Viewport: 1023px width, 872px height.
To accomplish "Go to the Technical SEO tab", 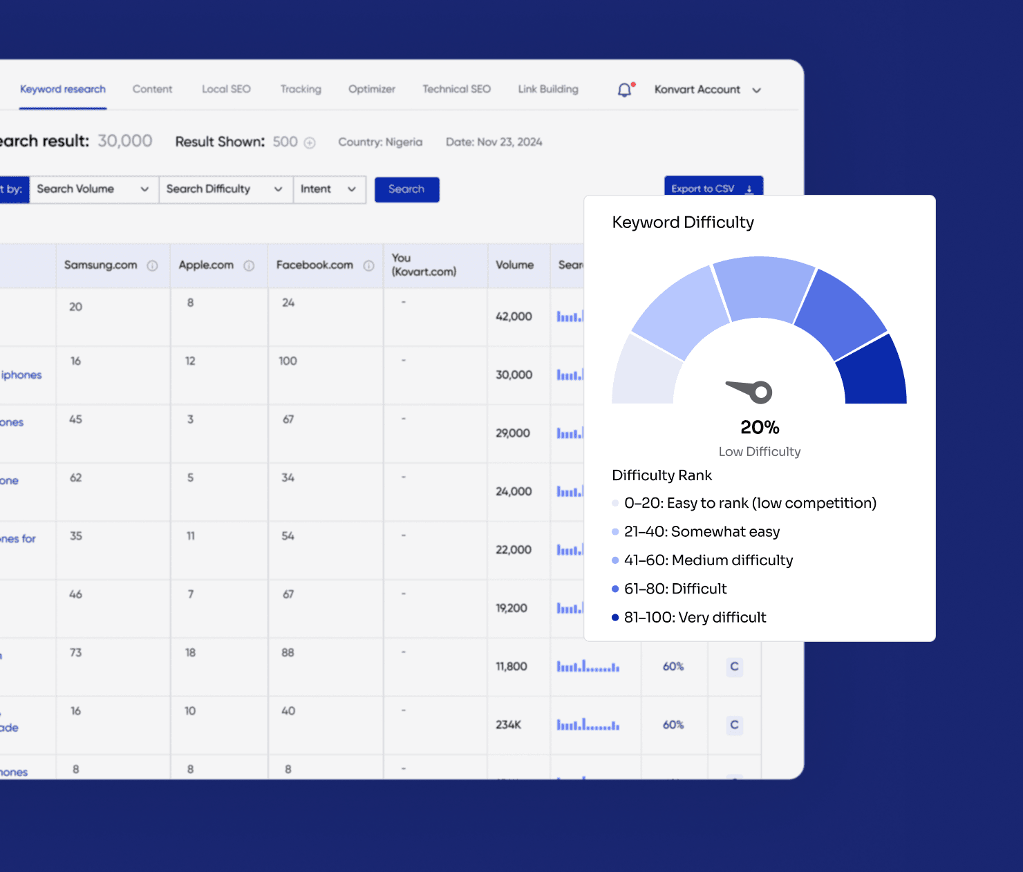I will (x=456, y=89).
